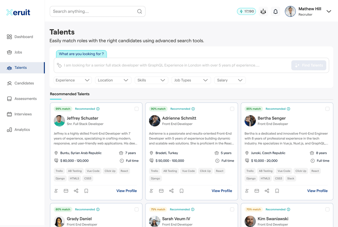Click info icon beside Jeffrey's Recommended label

click(x=98, y=109)
